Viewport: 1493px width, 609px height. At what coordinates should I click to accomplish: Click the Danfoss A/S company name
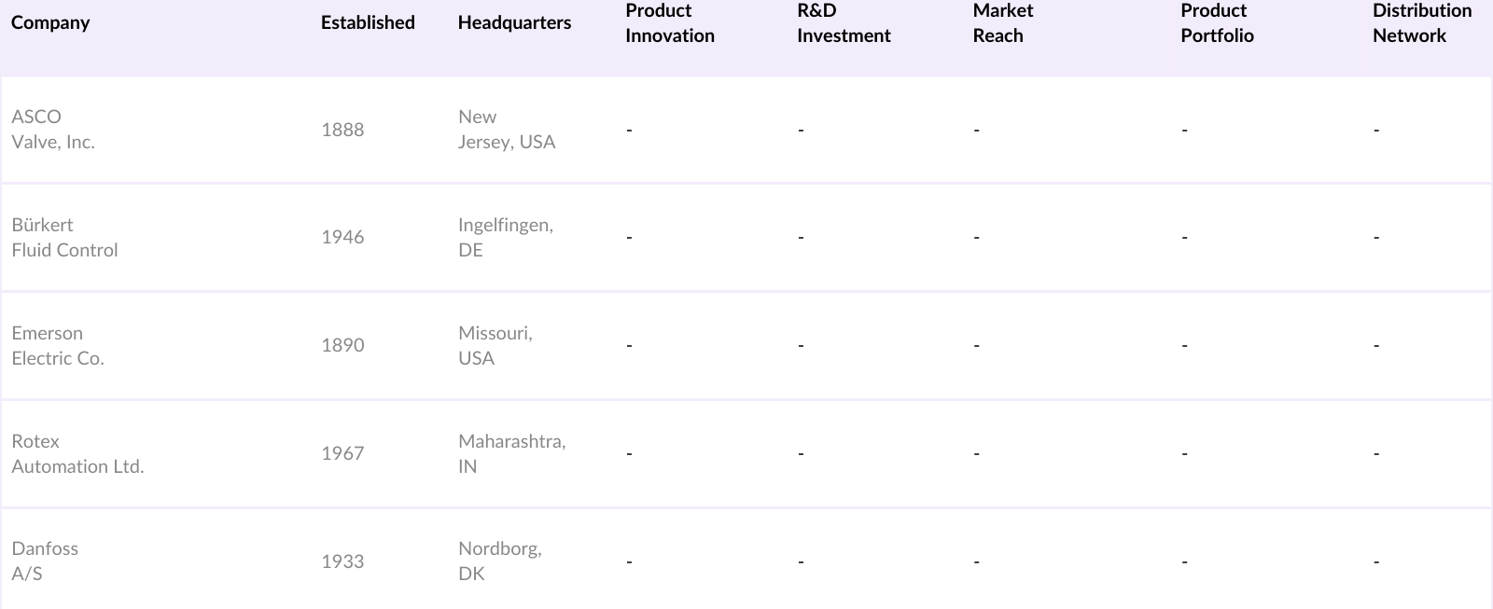[x=45, y=561]
